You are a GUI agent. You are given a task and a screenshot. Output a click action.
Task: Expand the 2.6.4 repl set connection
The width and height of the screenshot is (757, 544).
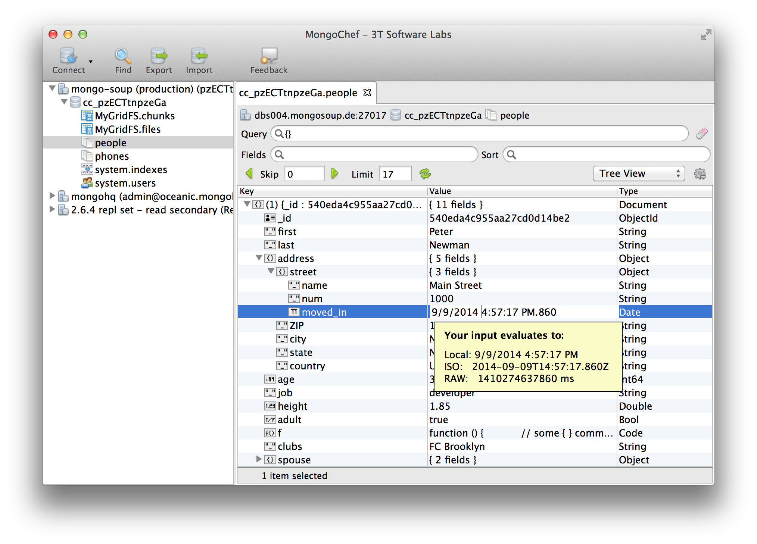click(52, 209)
